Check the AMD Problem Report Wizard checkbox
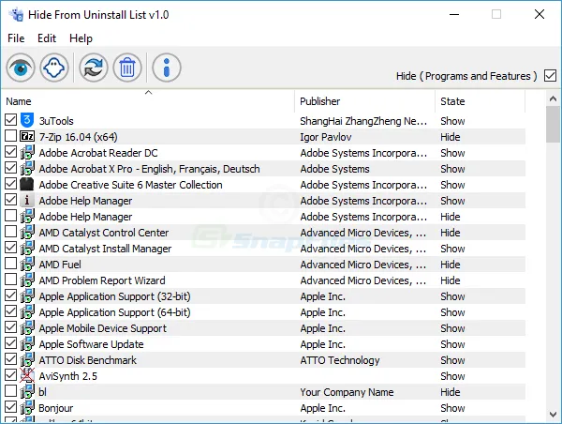The width and height of the screenshot is (562, 424). 10,280
